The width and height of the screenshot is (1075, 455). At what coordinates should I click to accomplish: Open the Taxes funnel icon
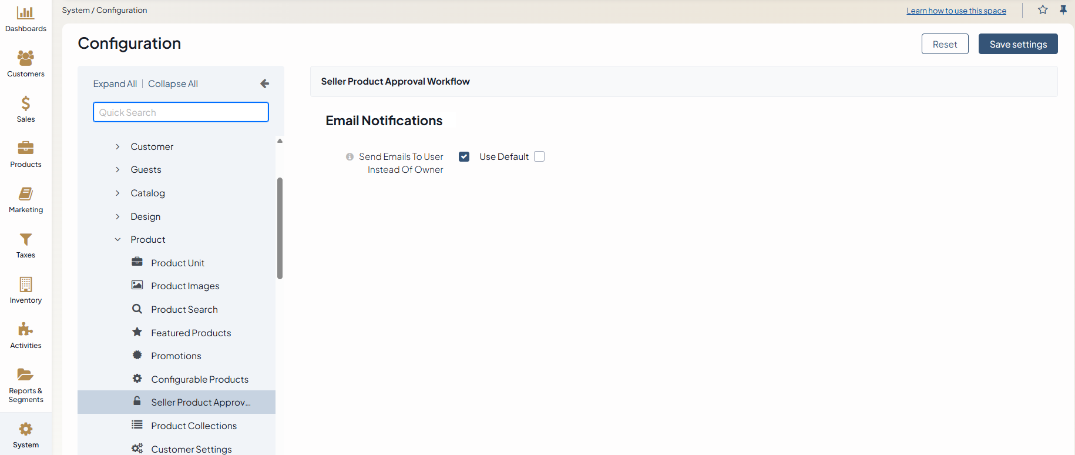pyautogui.click(x=25, y=239)
